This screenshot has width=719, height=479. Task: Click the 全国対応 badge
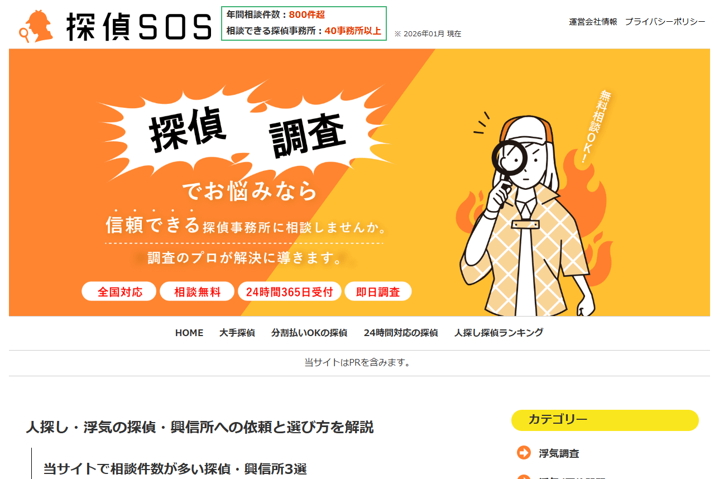[119, 291]
